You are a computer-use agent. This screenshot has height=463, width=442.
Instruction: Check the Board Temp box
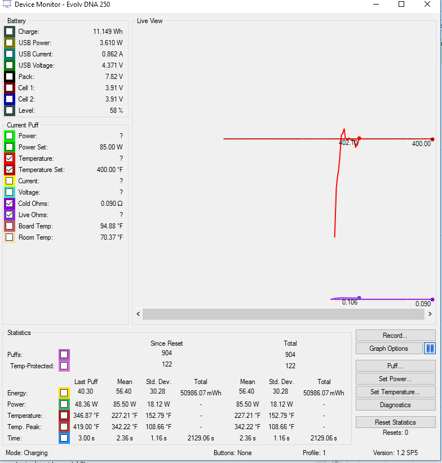[10, 226]
